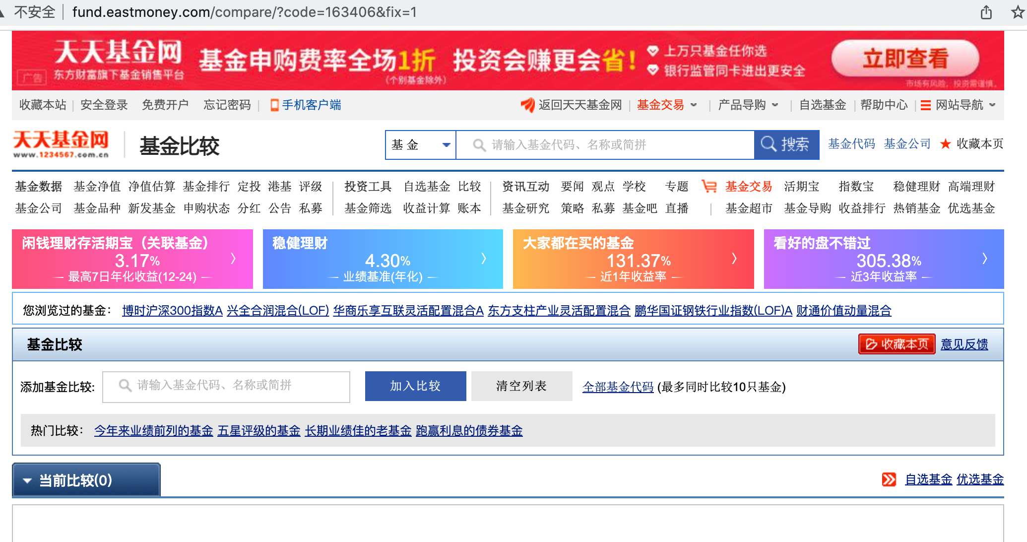Click the mobile client phone icon
This screenshot has width=1027, height=542.
pos(274,105)
